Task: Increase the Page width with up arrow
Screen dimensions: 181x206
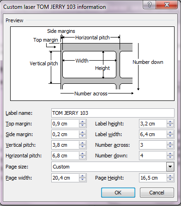Action: (x=82, y=176)
